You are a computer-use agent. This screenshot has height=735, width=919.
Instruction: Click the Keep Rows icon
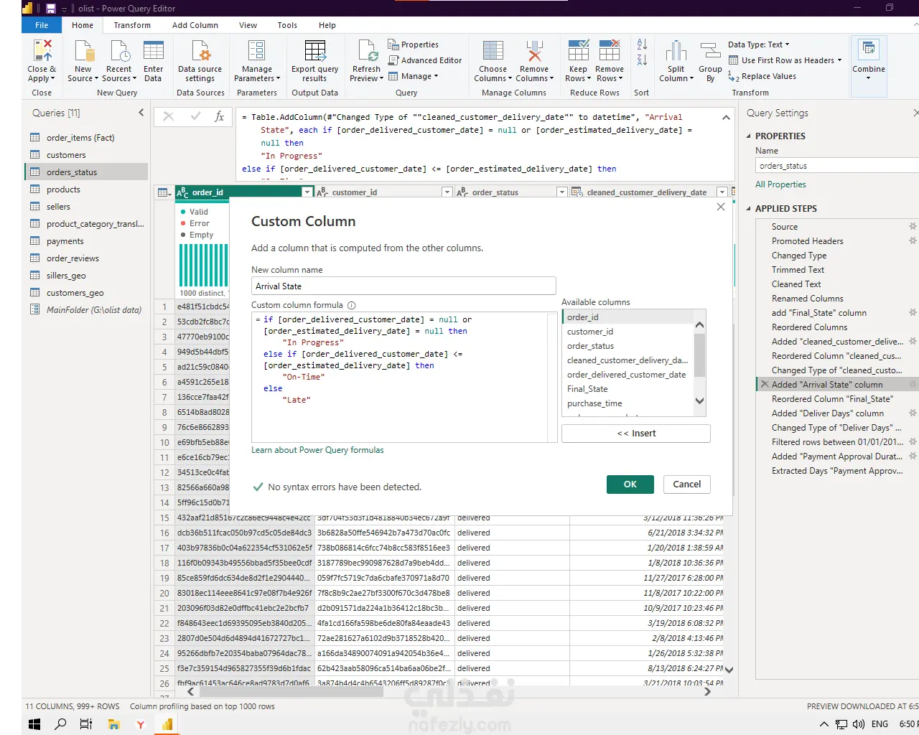pyautogui.click(x=579, y=51)
